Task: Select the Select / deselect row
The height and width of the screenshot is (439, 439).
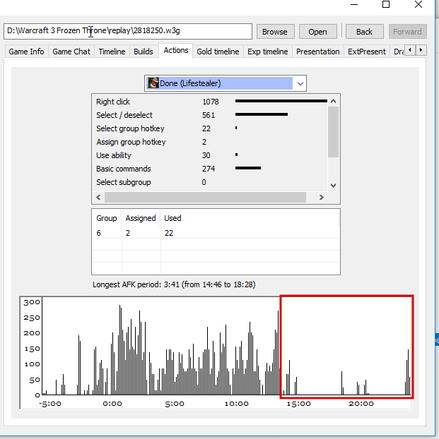Action: tap(210, 115)
